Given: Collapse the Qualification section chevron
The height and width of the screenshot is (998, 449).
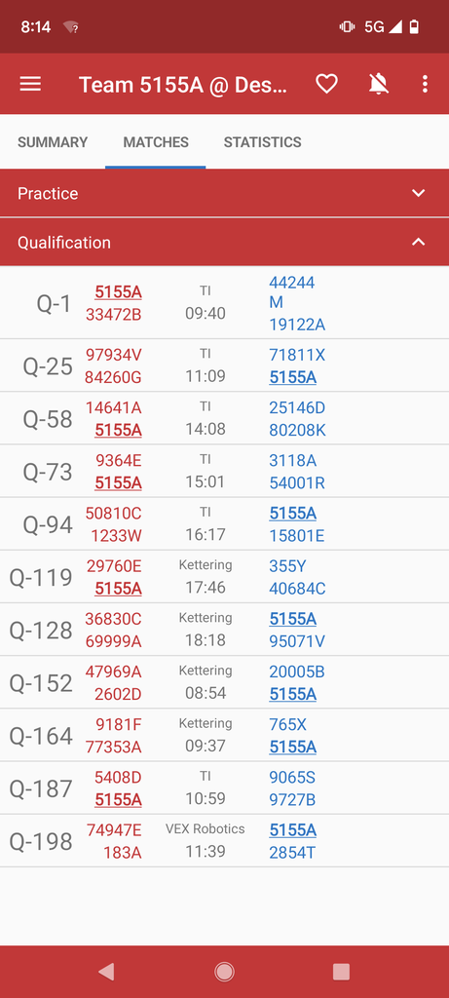Looking at the screenshot, I should (418, 242).
